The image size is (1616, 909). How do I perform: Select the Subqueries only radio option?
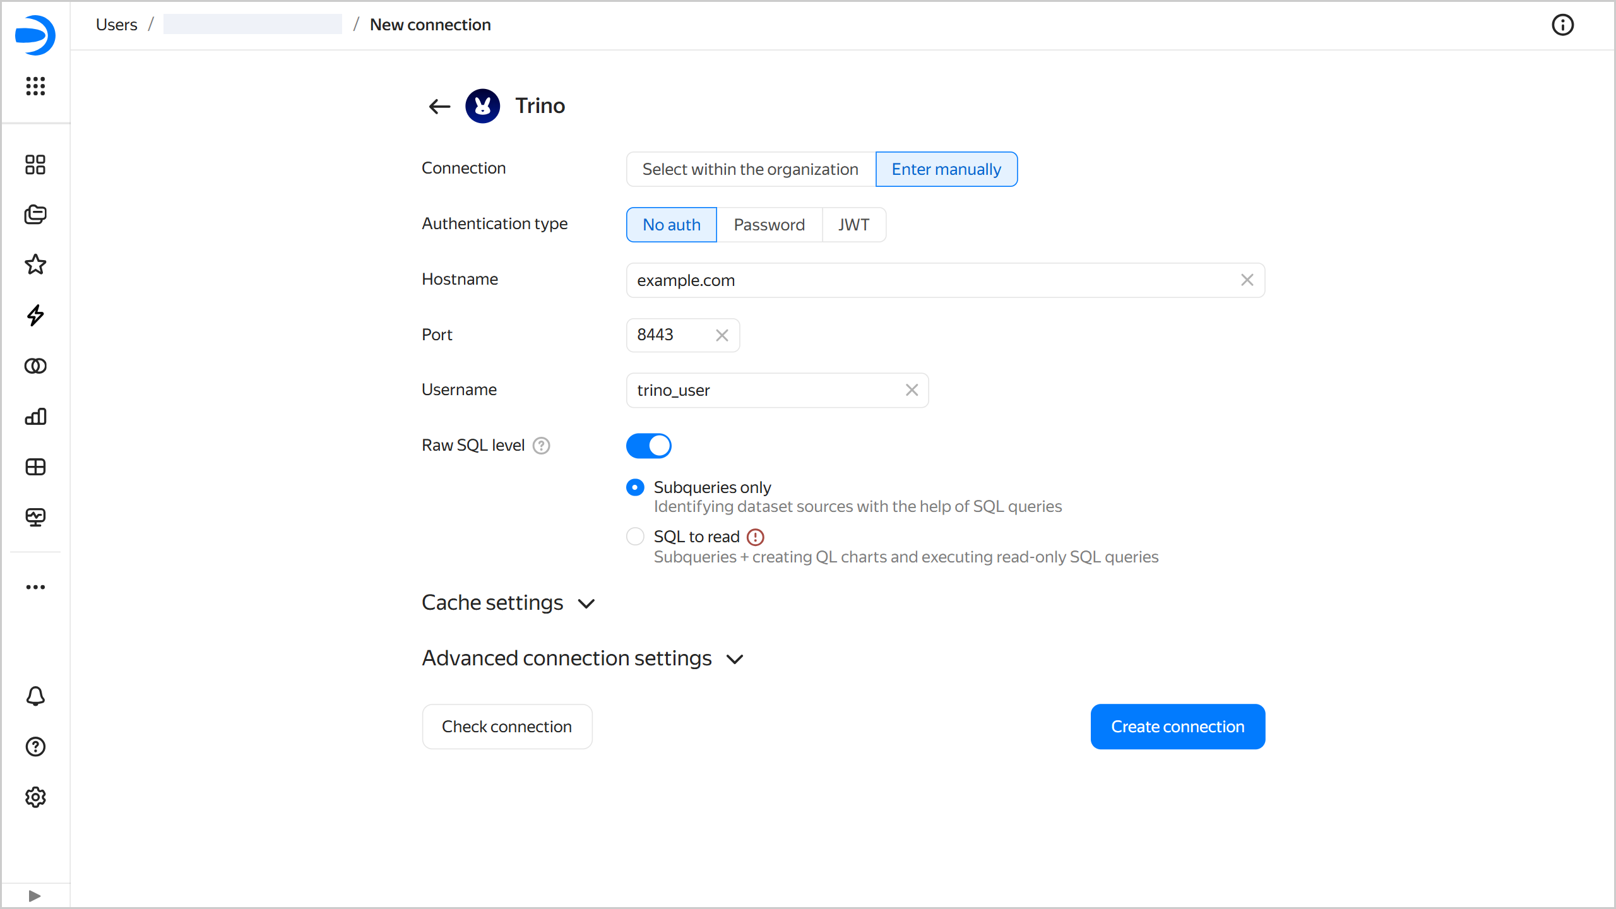tap(635, 487)
